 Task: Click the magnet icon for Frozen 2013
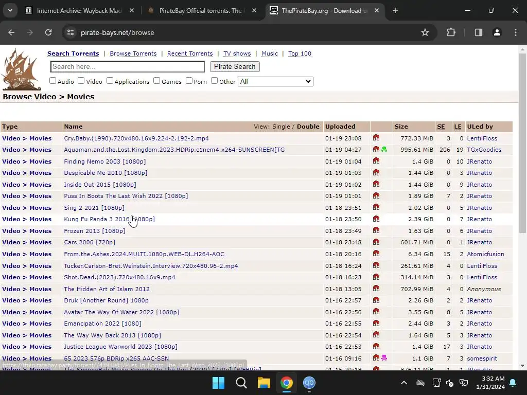[376, 230]
